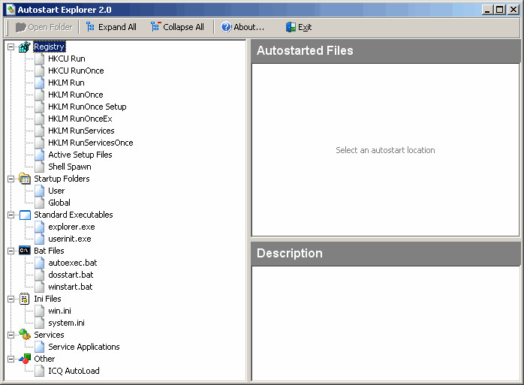Collapse the Startup Folders node
This screenshot has width=524, height=385.
[11, 179]
